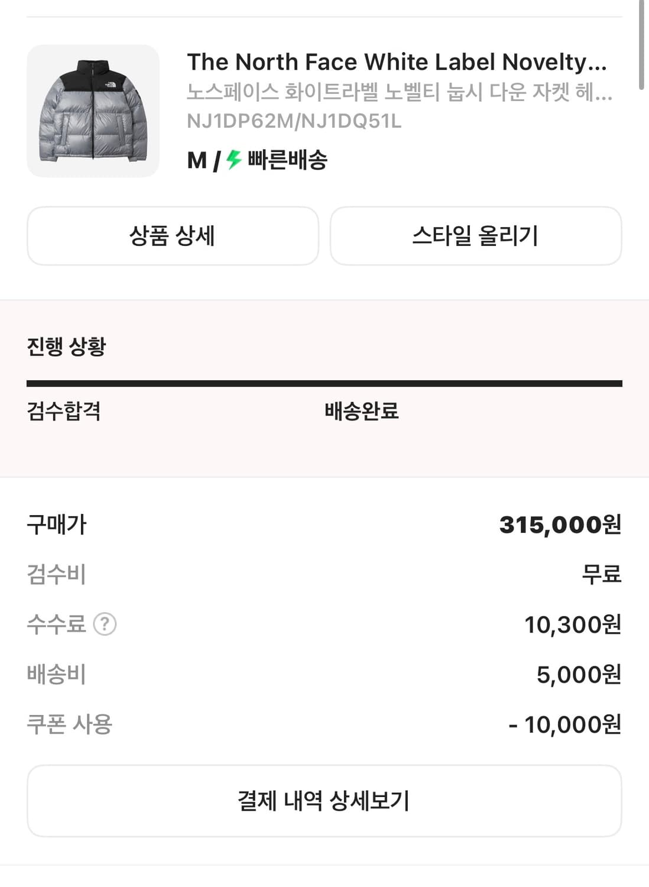This screenshot has width=649, height=887.
Task: Tap the 쿠폰 사용 coupon label
Action: (69, 724)
